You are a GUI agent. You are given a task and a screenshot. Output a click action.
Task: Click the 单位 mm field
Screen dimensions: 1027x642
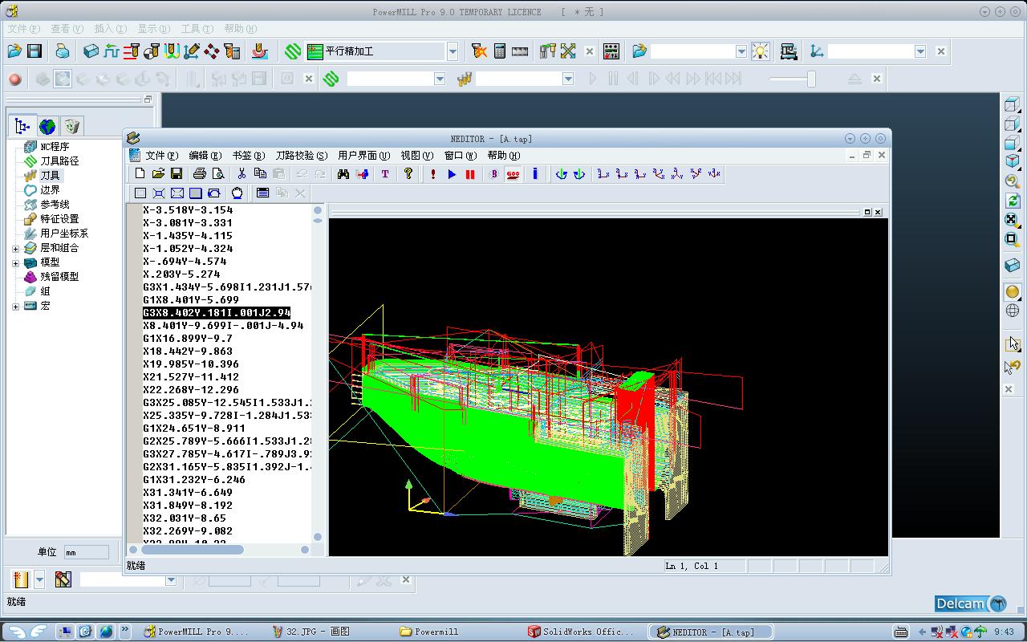coord(86,552)
